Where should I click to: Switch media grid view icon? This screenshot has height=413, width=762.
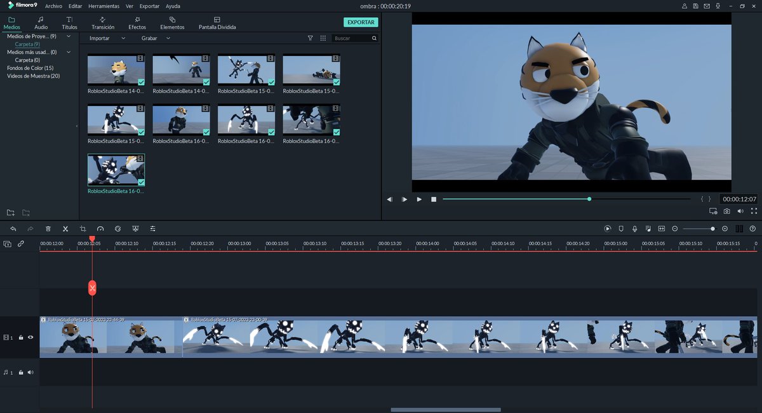(x=323, y=38)
